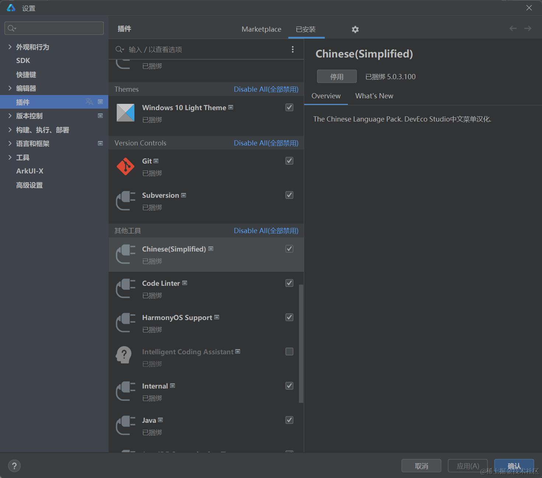Switch to the Marketplace tab

point(261,29)
